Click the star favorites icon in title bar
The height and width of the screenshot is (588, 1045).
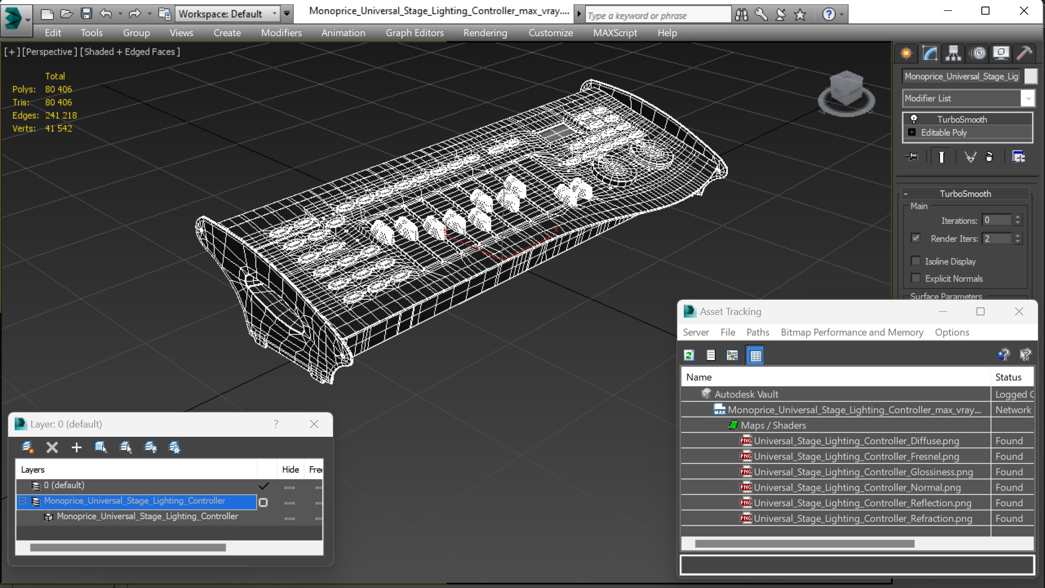click(x=800, y=15)
